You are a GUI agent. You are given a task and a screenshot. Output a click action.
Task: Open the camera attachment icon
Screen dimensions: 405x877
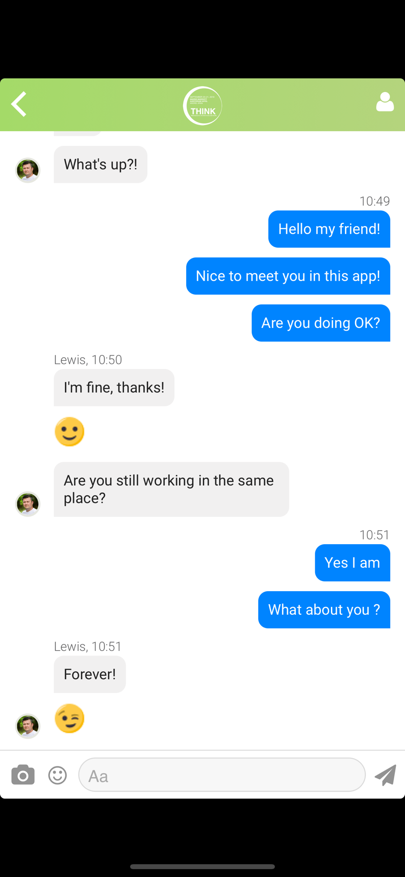pos(23,775)
